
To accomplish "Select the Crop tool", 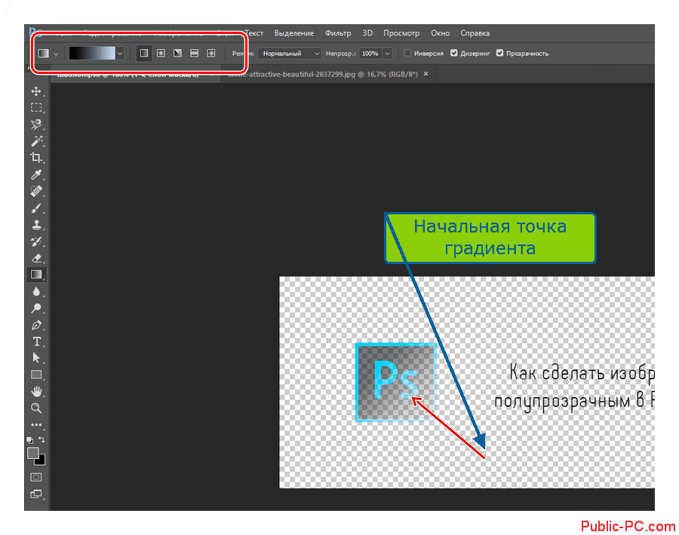I will pos(36,158).
